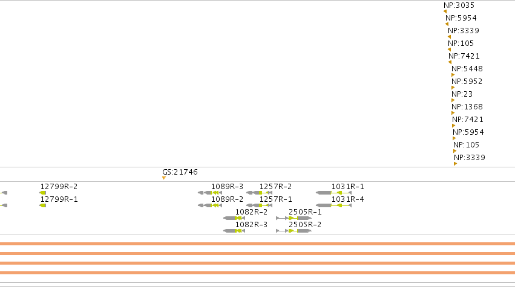This screenshot has width=515, height=287.
Task: Click the triangle marker under NP:3035
Action: coord(445,11)
